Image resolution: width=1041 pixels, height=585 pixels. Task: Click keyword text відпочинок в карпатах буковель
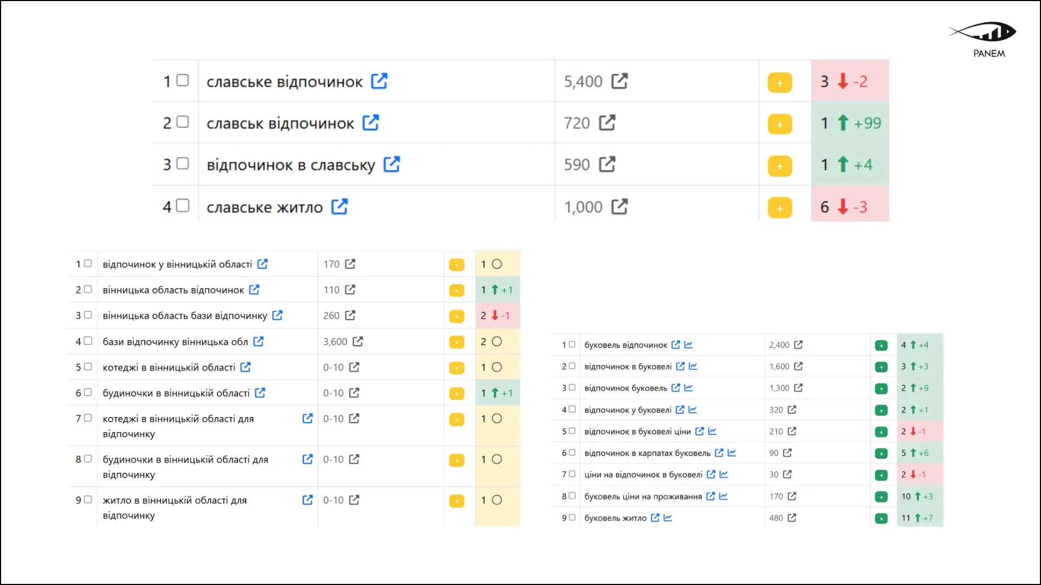click(x=647, y=453)
